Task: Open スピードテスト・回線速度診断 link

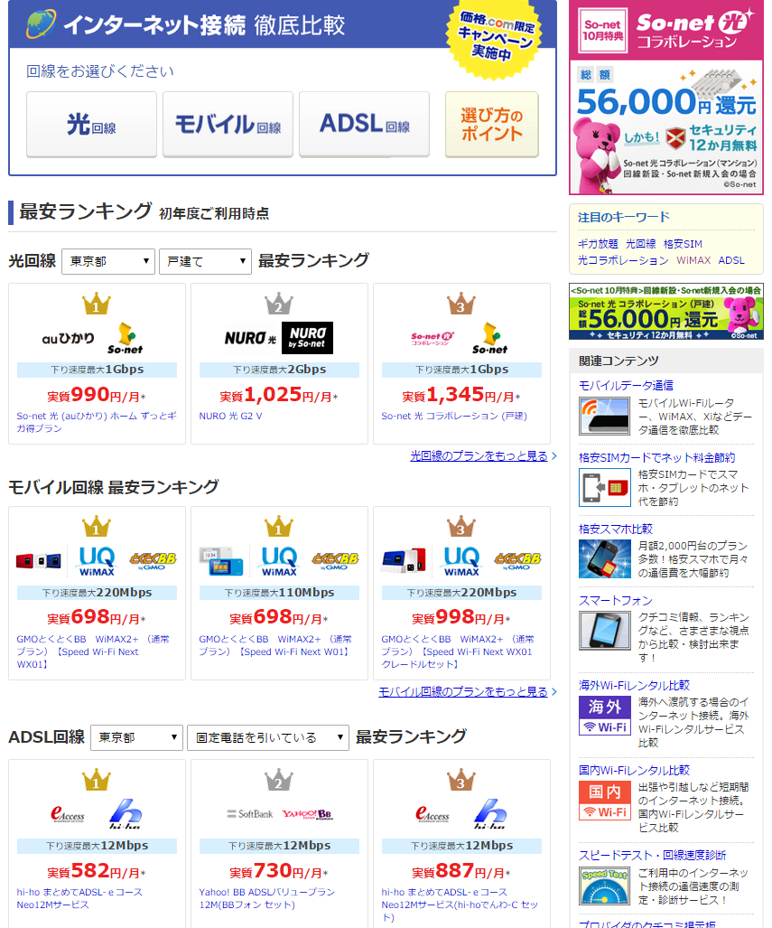Action: [653, 855]
